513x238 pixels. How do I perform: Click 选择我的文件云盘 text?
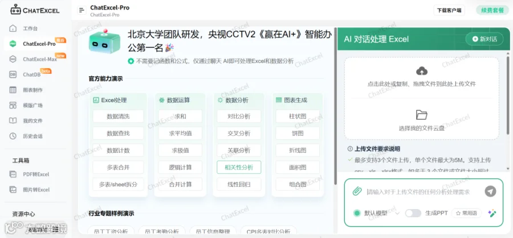pos(422,128)
